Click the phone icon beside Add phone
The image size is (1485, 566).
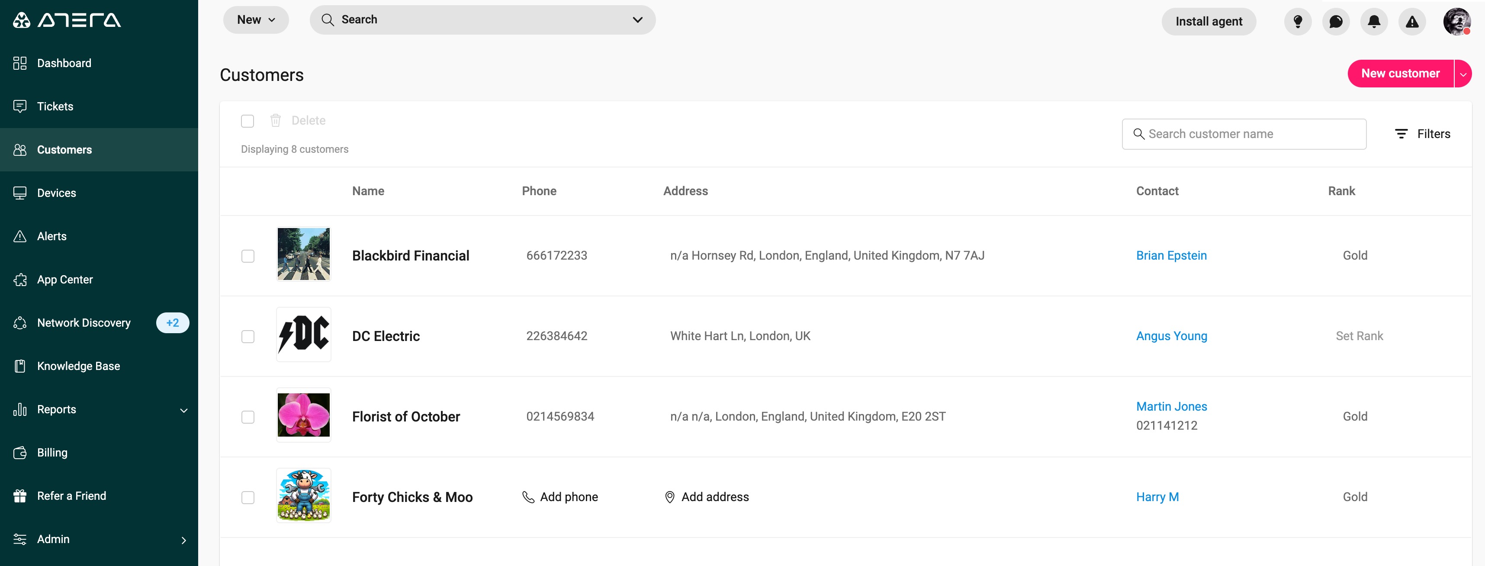528,497
